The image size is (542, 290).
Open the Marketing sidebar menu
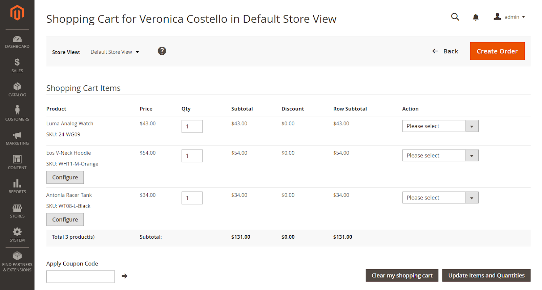pos(17,138)
